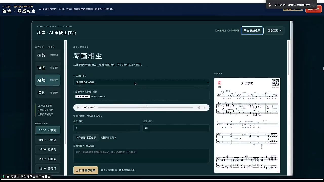
Task: Mute the audio player volume icon
Action: pyautogui.click(x=199, y=107)
